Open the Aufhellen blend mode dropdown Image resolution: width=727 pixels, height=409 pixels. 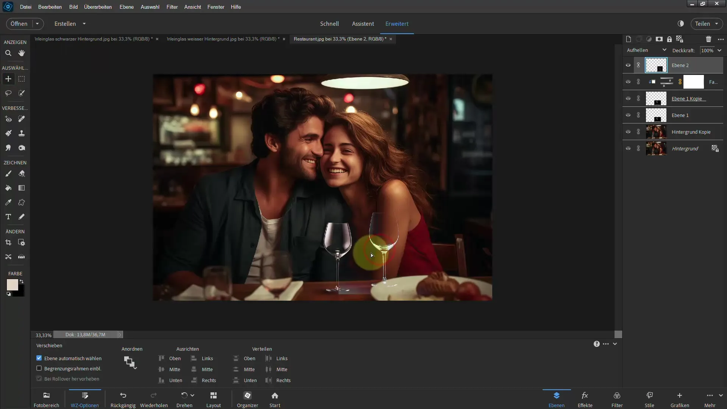[x=646, y=50]
